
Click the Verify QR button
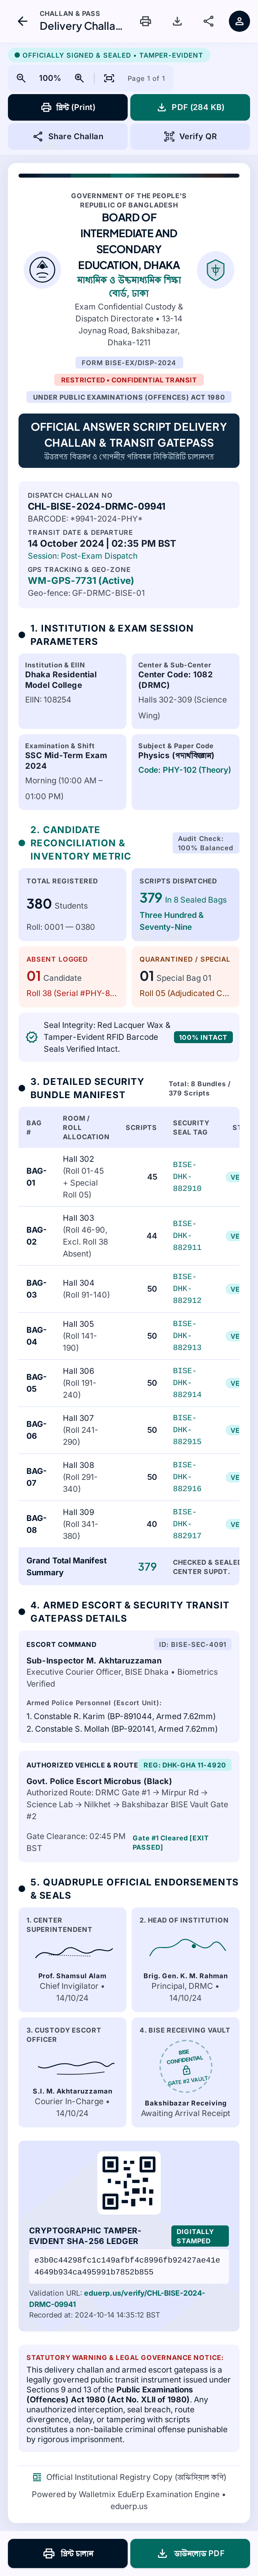(x=190, y=136)
